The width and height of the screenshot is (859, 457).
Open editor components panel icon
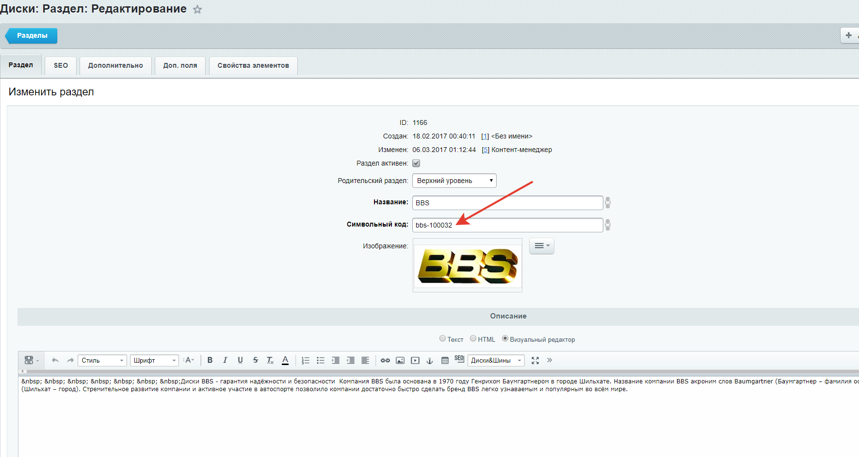point(31,360)
